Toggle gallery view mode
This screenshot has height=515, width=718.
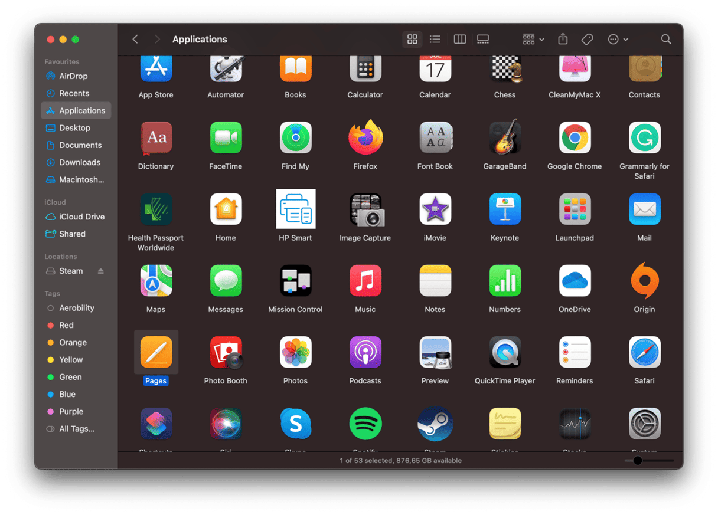[482, 39]
